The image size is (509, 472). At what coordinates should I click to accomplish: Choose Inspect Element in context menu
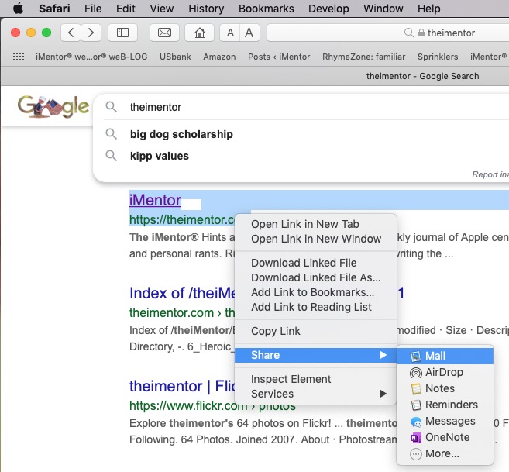[315, 379]
